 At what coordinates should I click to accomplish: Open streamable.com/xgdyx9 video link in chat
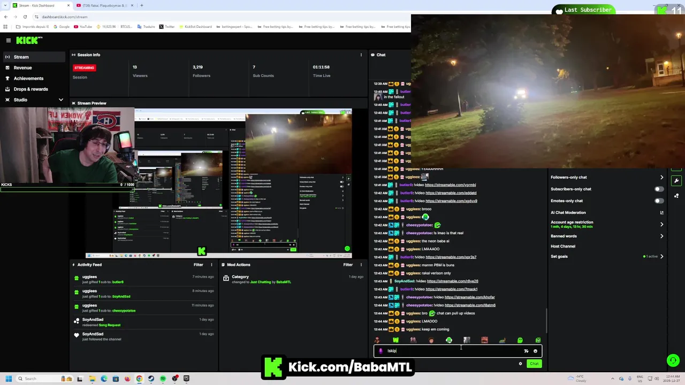tap(451, 201)
